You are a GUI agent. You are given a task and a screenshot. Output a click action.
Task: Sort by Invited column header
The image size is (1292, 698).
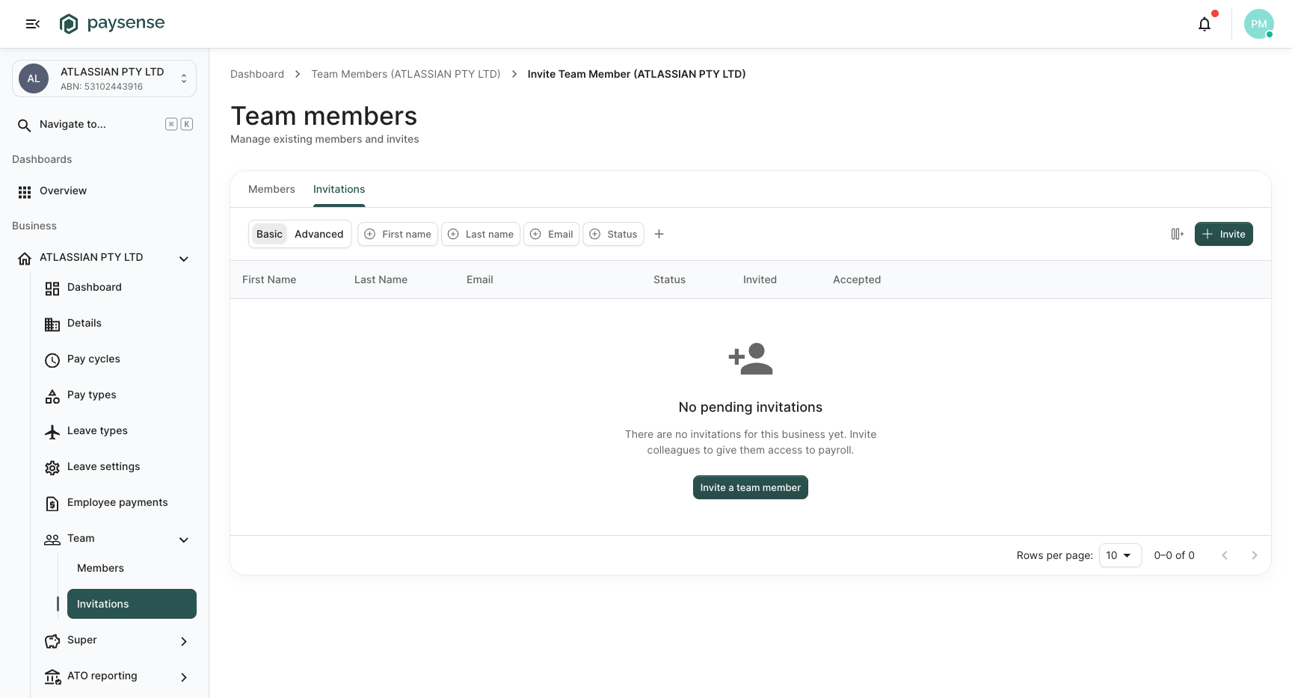(x=760, y=279)
